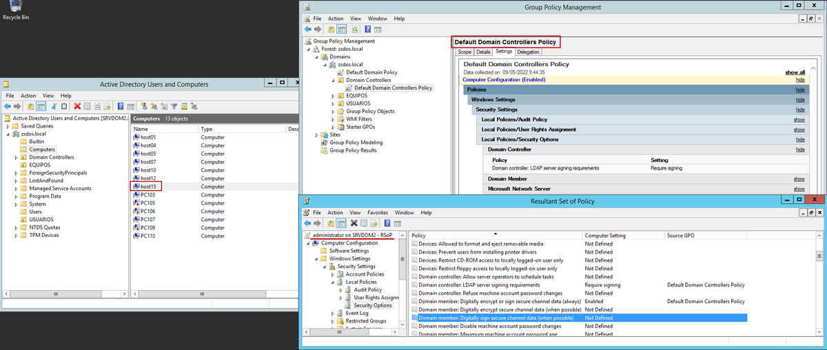
Task: Click the Type column header in Active Directory
Action: click(241, 129)
